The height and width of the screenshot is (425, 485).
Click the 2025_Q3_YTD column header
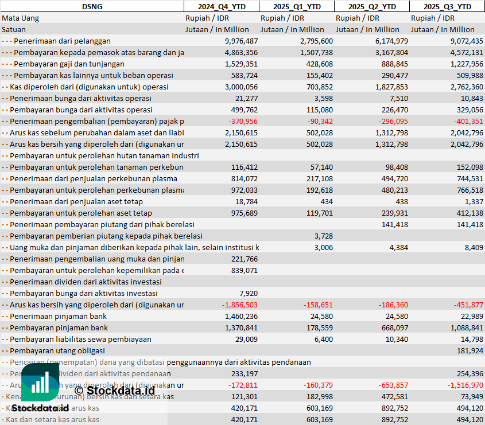point(447,6)
